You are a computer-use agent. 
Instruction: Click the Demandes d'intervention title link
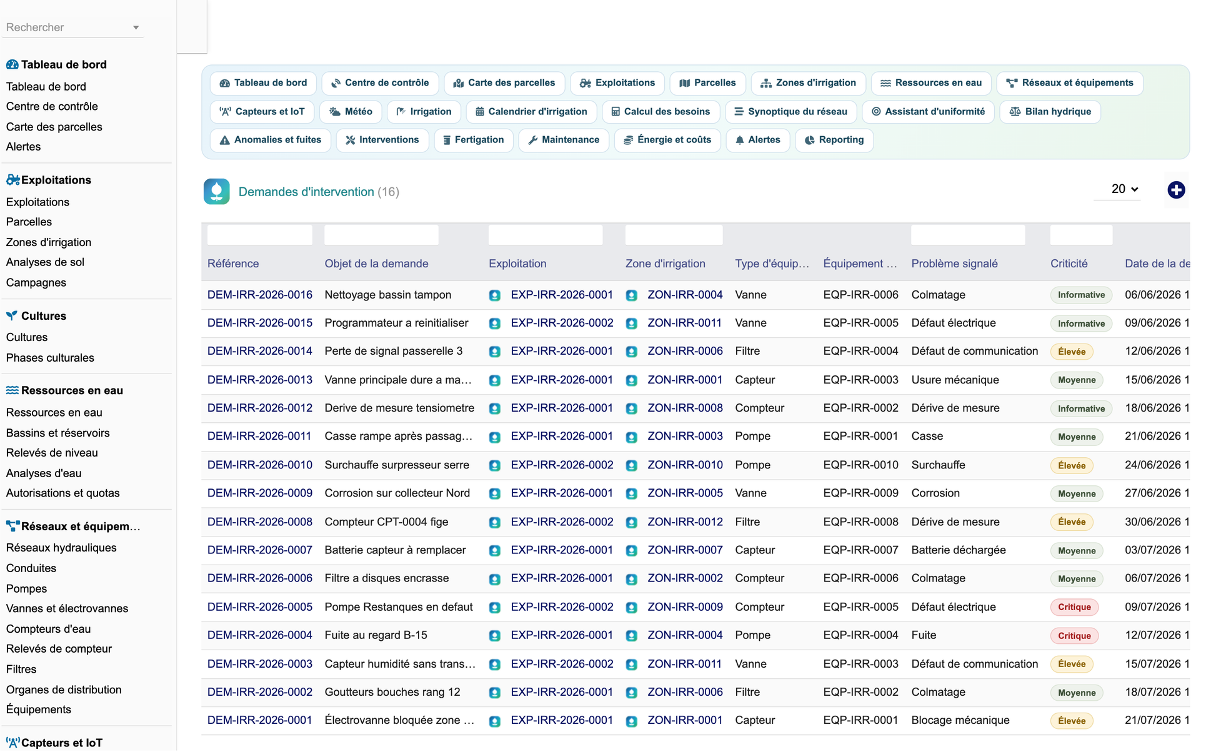[x=306, y=192]
